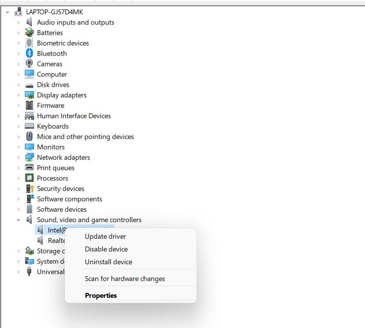
Task: Select Scan for hardware changes
Action: click(x=125, y=279)
